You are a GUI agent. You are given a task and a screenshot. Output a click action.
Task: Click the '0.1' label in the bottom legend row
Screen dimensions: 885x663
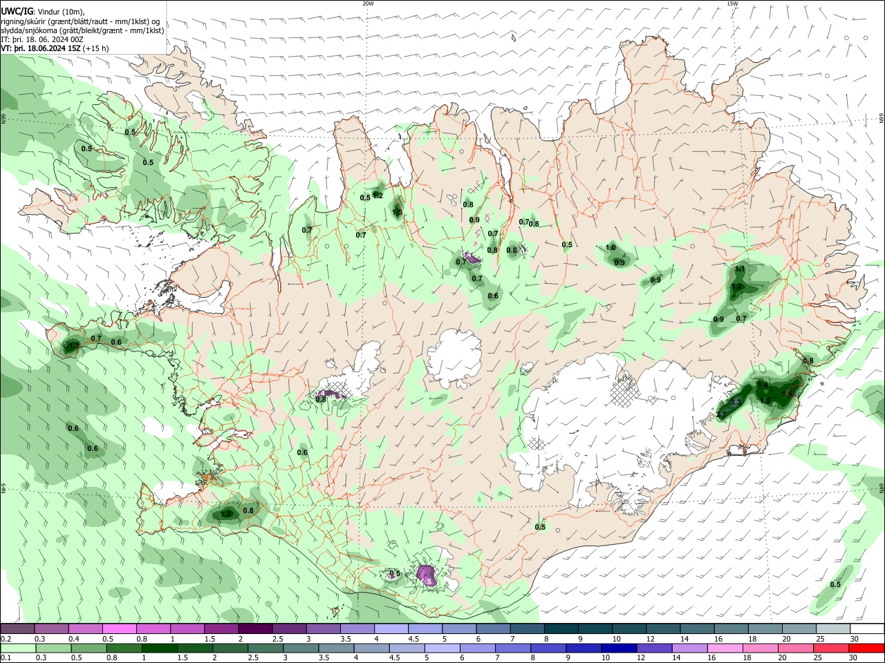6,658
